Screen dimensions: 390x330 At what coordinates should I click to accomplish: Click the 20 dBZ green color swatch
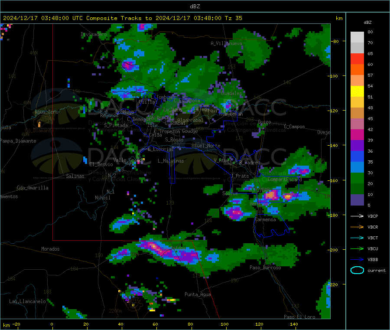(357, 178)
